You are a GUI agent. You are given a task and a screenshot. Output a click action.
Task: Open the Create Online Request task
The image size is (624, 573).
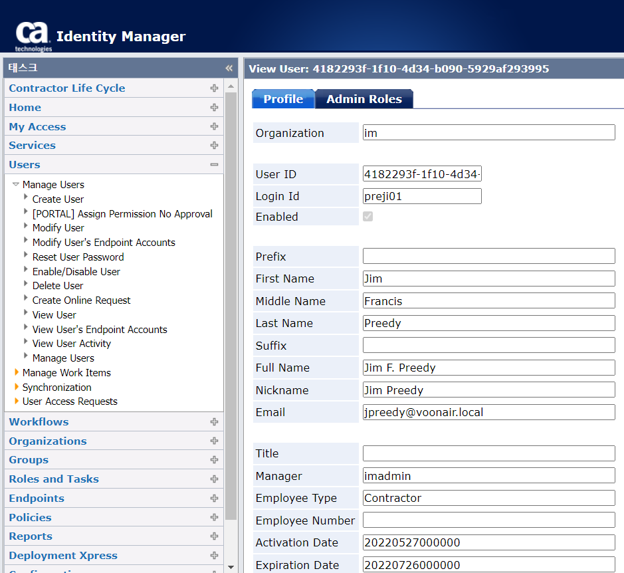[x=81, y=300]
